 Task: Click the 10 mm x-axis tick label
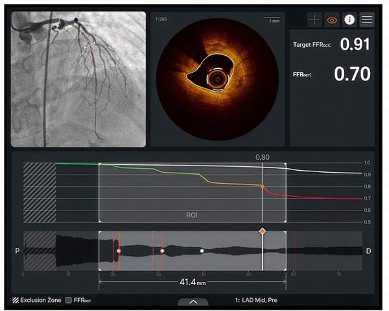(68, 274)
